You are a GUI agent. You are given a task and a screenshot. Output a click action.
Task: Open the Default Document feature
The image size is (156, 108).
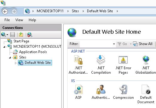[146, 94]
